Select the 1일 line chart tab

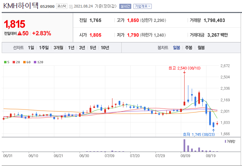[31, 48]
